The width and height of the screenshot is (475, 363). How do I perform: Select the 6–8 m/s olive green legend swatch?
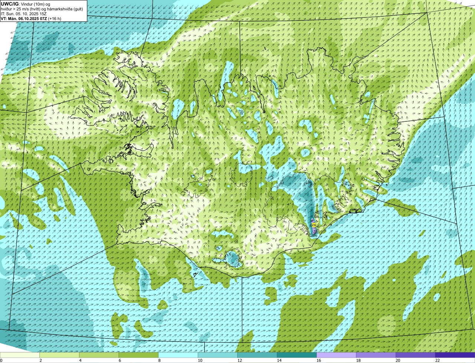pyautogui.click(x=138, y=355)
